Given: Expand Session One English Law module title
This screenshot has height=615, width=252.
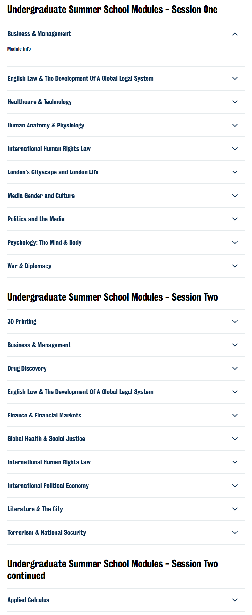Looking at the screenshot, I should tap(80, 78).
